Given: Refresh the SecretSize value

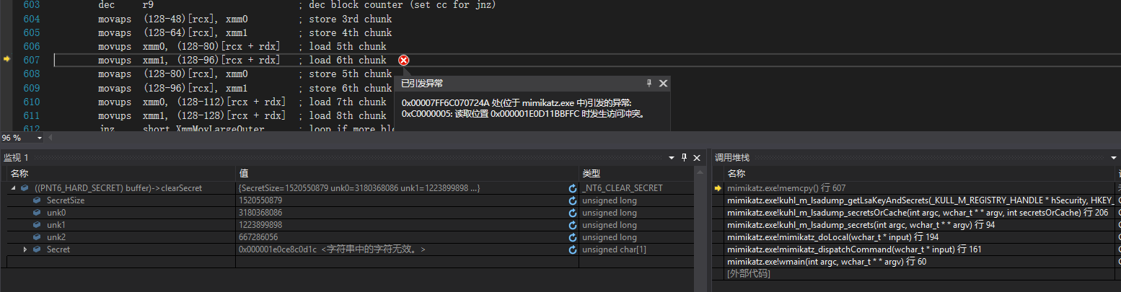Looking at the screenshot, I should tap(573, 200).
